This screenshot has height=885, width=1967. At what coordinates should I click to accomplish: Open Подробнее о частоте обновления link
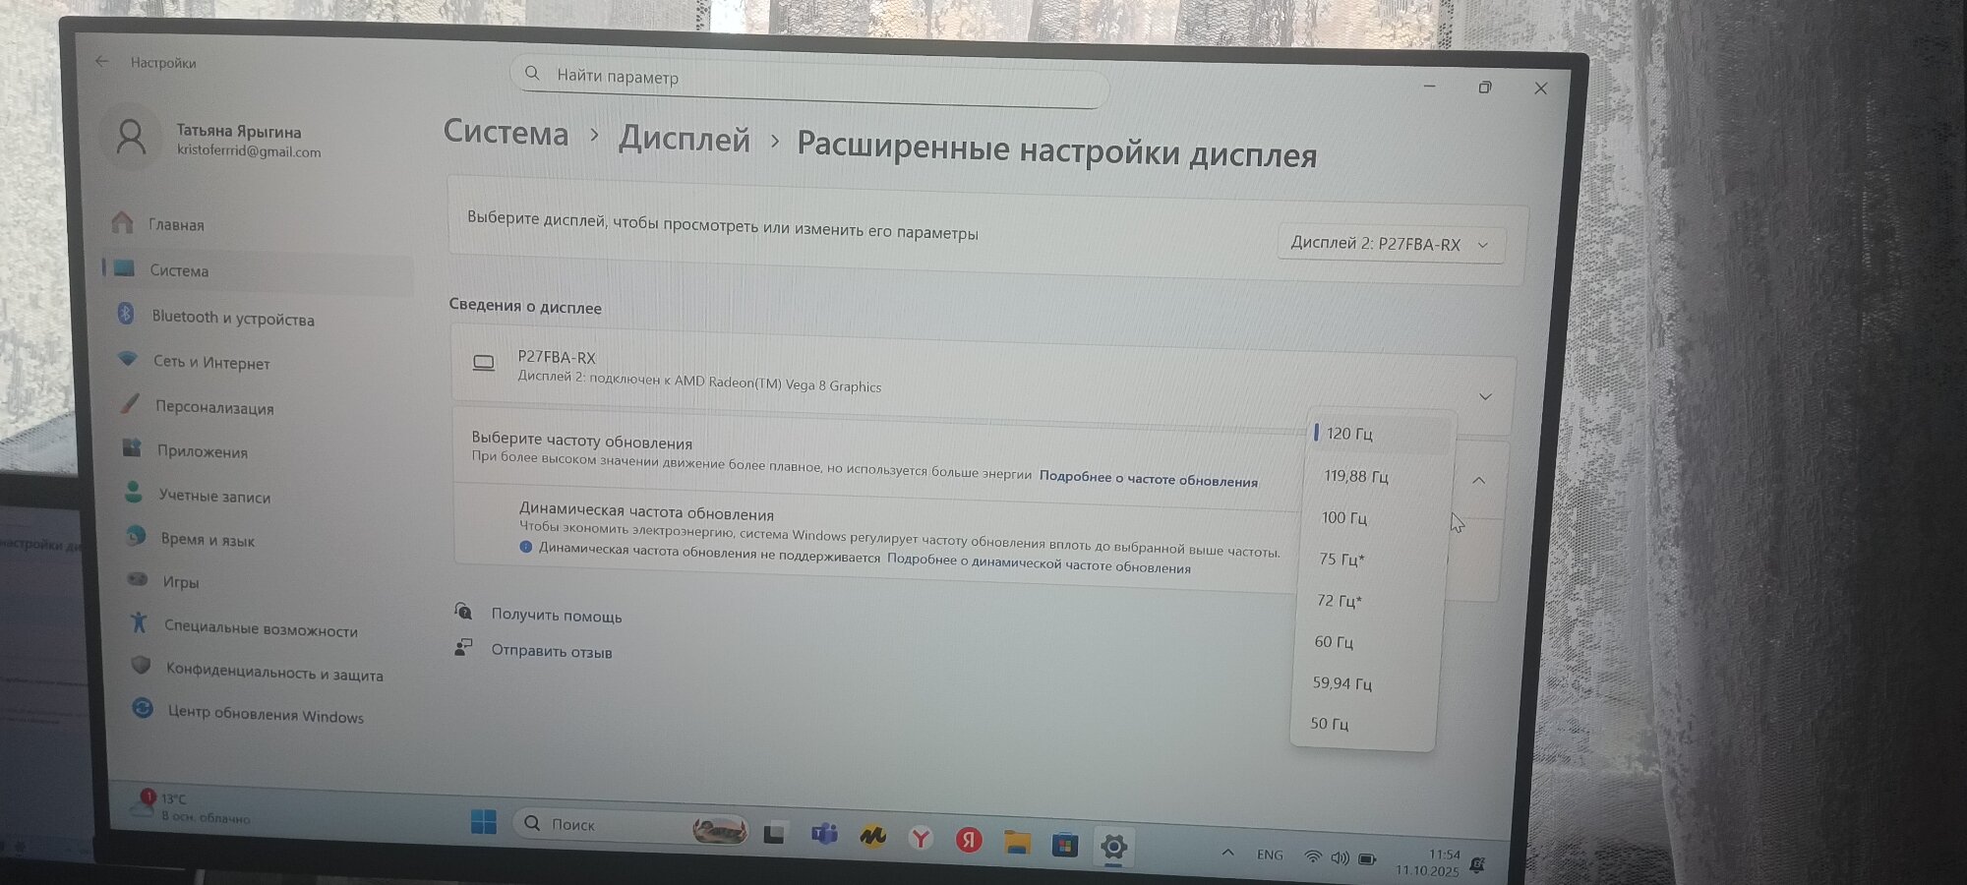tap(1148, 478)
